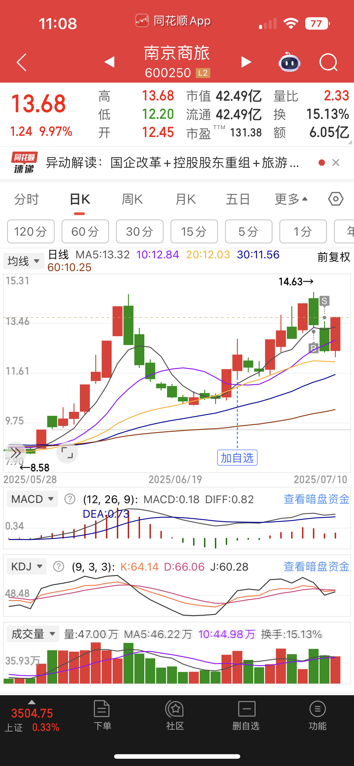
Task: Select the 5分 period button
Action: (249, 231)
